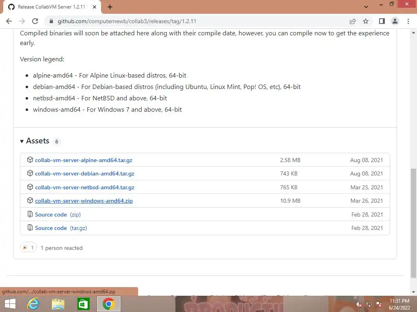Download collab-vm-server-windows-amd64.zip

click(84, 201)
